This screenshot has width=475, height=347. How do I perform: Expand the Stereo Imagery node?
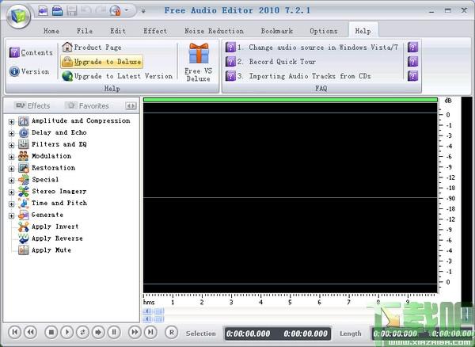pyautogui.click(x=11, y=193)
